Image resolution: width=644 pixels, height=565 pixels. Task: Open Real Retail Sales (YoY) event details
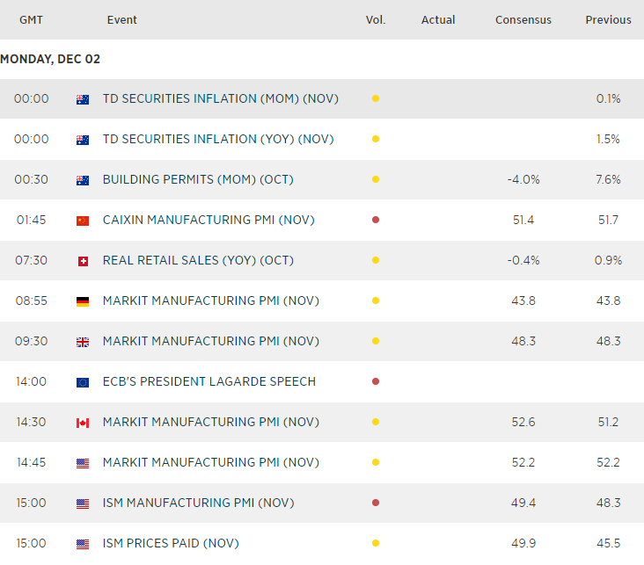(198, 261)
